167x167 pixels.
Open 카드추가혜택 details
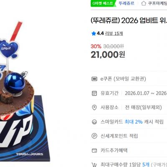(x=114, y=150)
